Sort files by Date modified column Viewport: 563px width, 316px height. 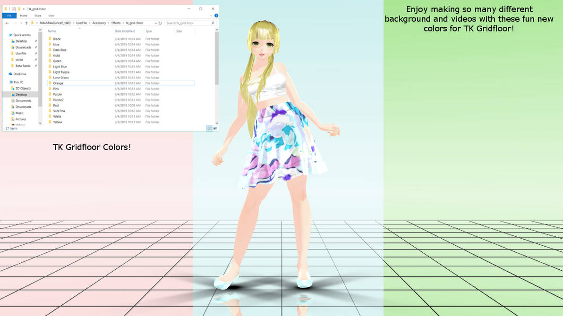click(125, 31)
